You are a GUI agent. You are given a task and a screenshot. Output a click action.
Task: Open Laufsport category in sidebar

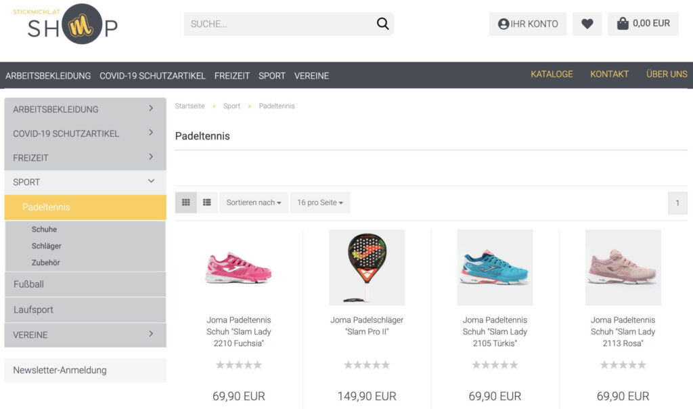click(85, 309)
